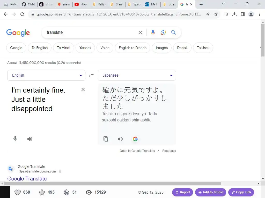
Task: Select the 'Google' filter chip
Action: [16, 48]
